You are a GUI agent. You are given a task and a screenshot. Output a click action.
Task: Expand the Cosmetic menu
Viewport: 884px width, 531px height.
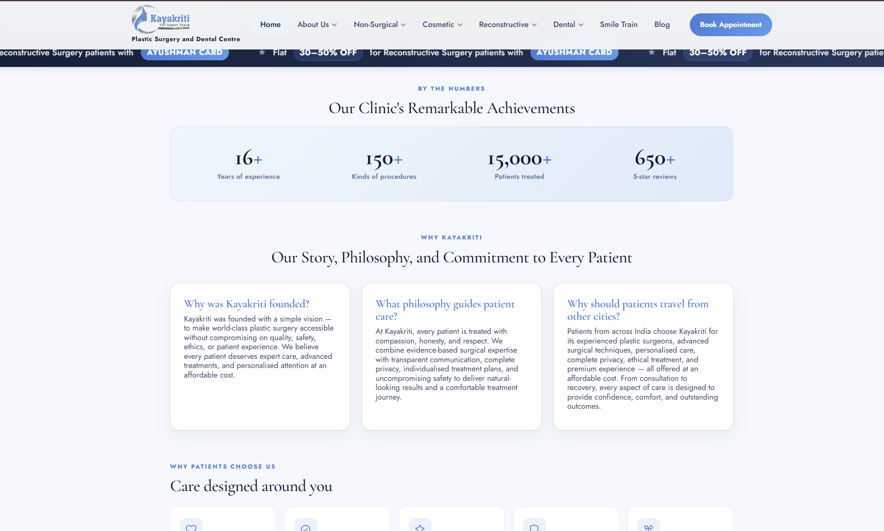coord(442,25)
